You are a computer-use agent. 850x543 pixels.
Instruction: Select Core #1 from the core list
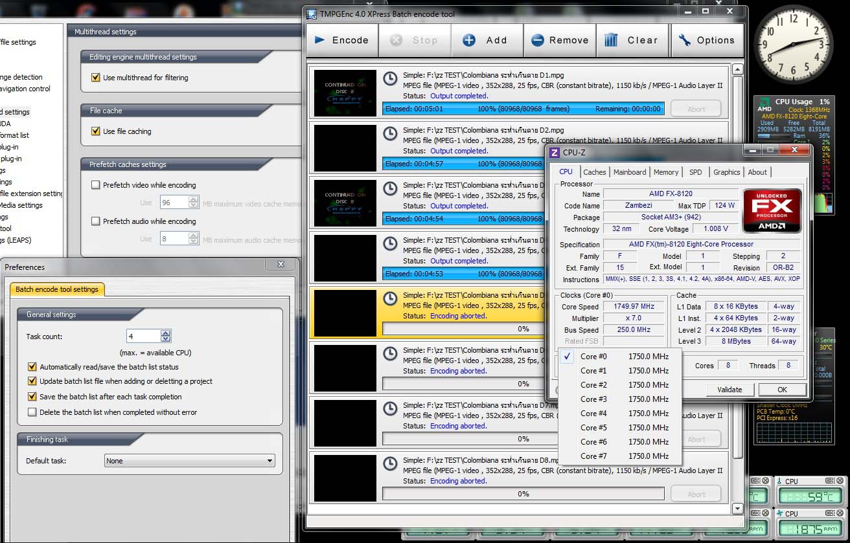coord(619,371)
